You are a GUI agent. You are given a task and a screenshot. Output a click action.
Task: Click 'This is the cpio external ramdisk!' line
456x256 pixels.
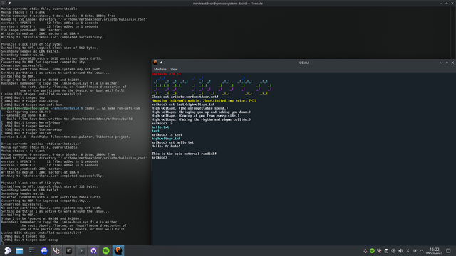pos(184,154)
